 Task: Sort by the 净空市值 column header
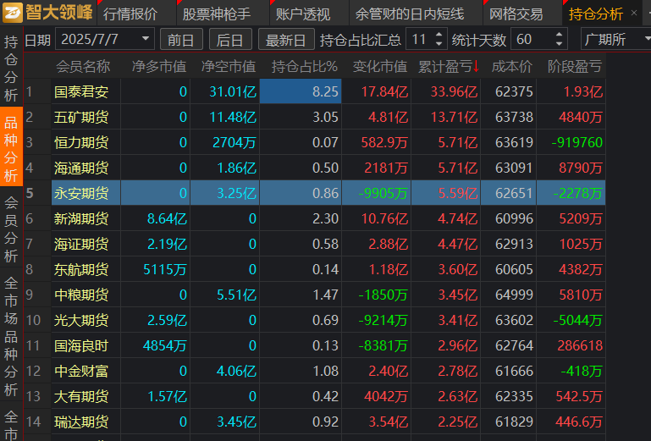(x=229, y=66)
